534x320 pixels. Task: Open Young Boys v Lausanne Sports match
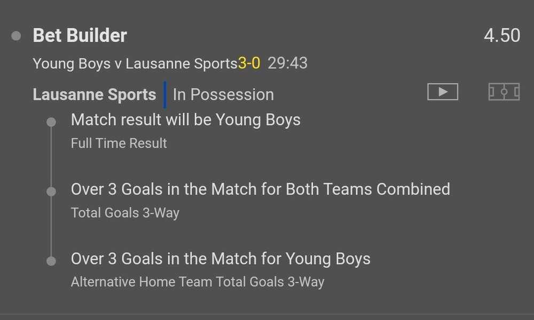tap(135, 63)
